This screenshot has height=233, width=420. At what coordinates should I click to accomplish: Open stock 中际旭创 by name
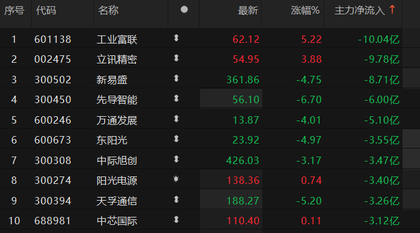tap(117, 160)
